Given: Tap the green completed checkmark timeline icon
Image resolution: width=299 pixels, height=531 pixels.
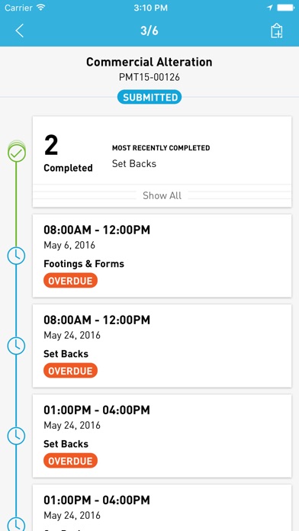Looking at the screenshot, I should (16, 153).
